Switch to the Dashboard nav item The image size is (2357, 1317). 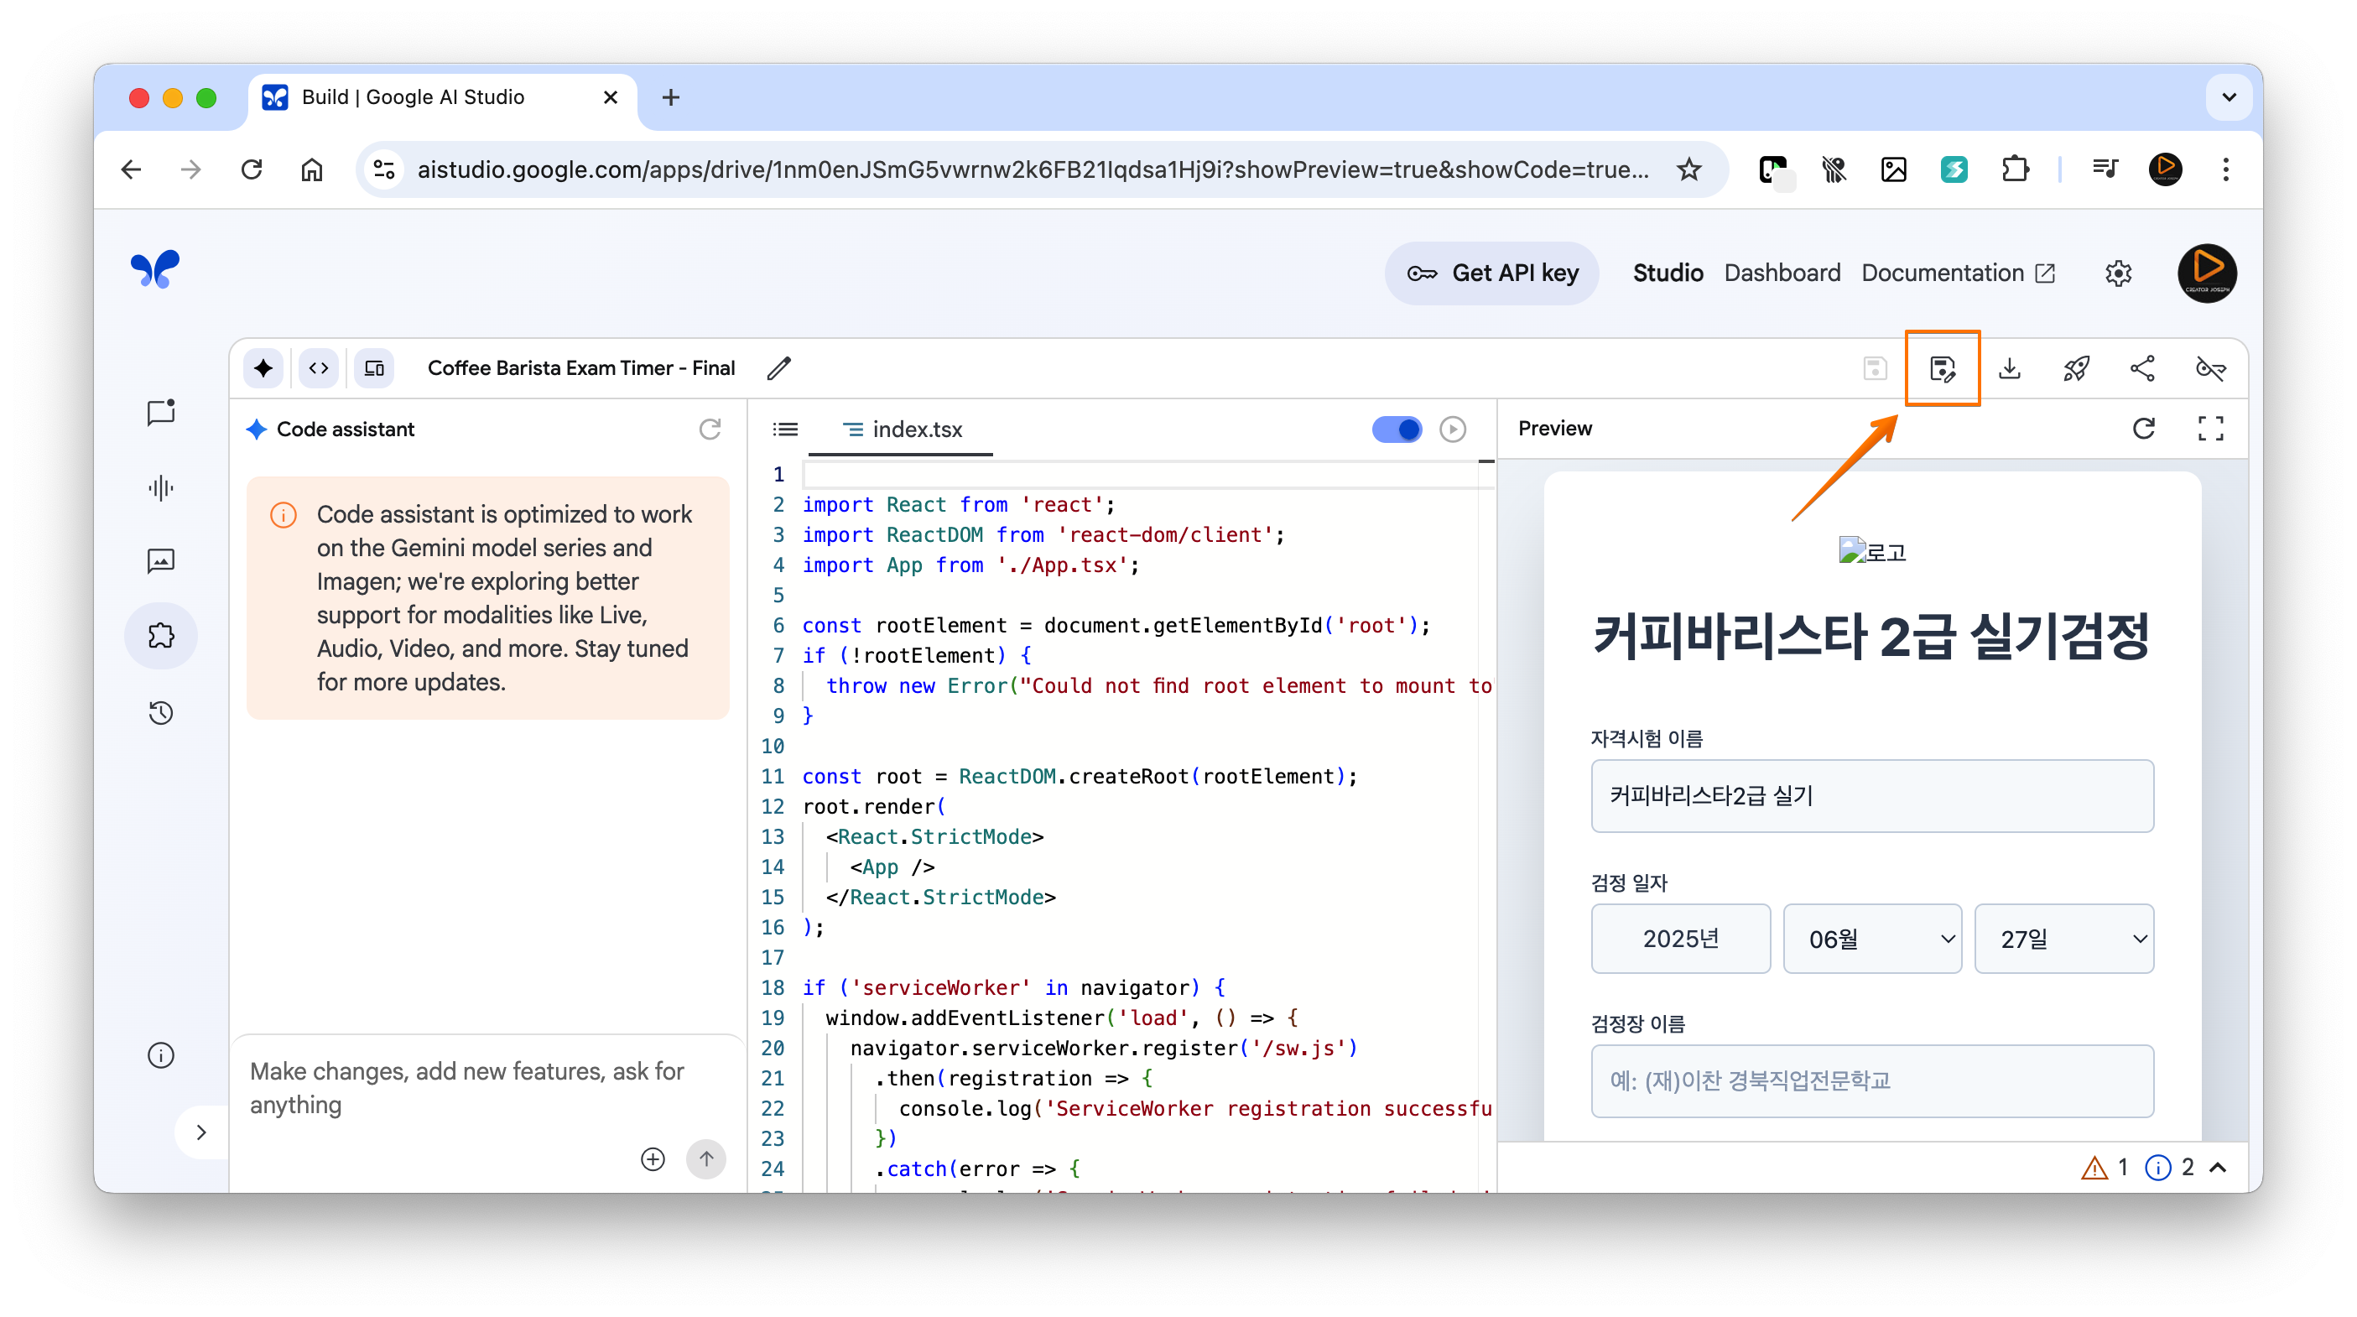tap(1782, 273)
